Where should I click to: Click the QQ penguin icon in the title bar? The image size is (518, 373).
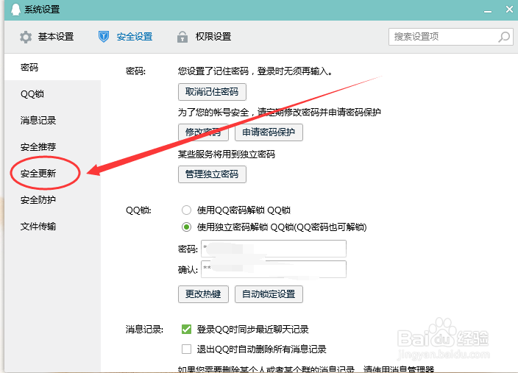point(15,10)
